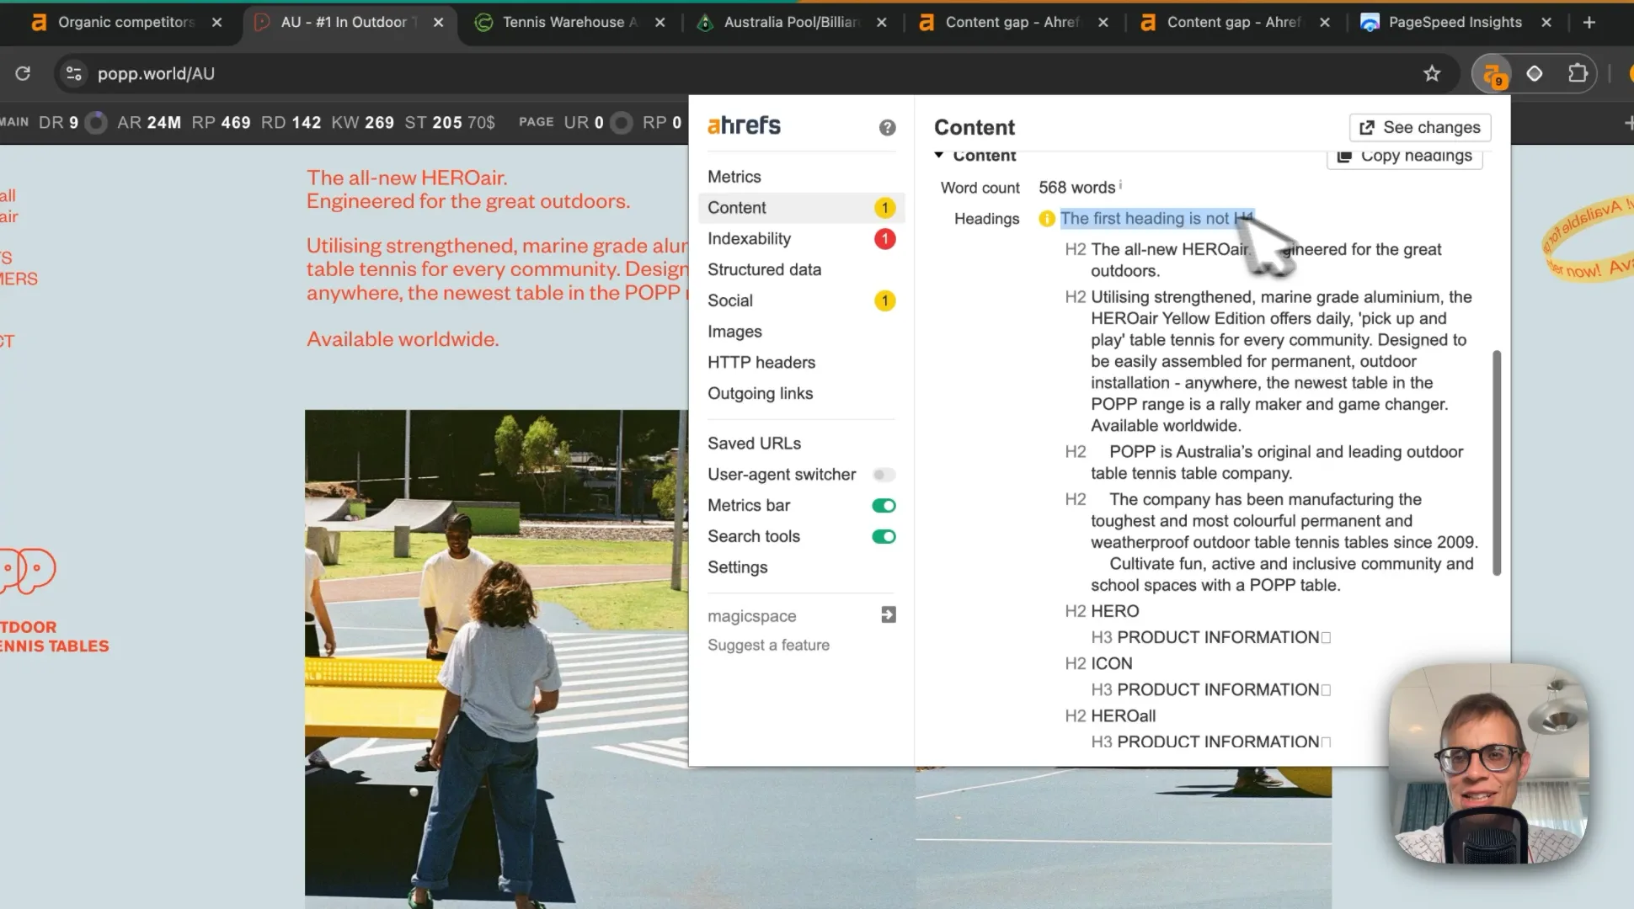The width and height of the screenshot is (1634, 909).
Task: Toggle the User-agent switcher on
Action: tap(884, 475)
